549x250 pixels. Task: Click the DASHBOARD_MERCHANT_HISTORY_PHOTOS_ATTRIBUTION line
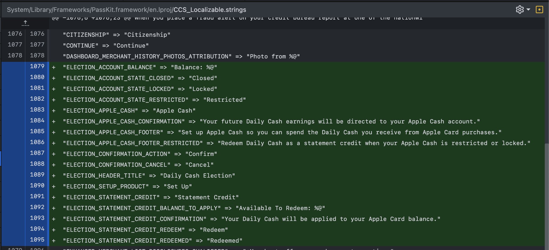point(181,56)
